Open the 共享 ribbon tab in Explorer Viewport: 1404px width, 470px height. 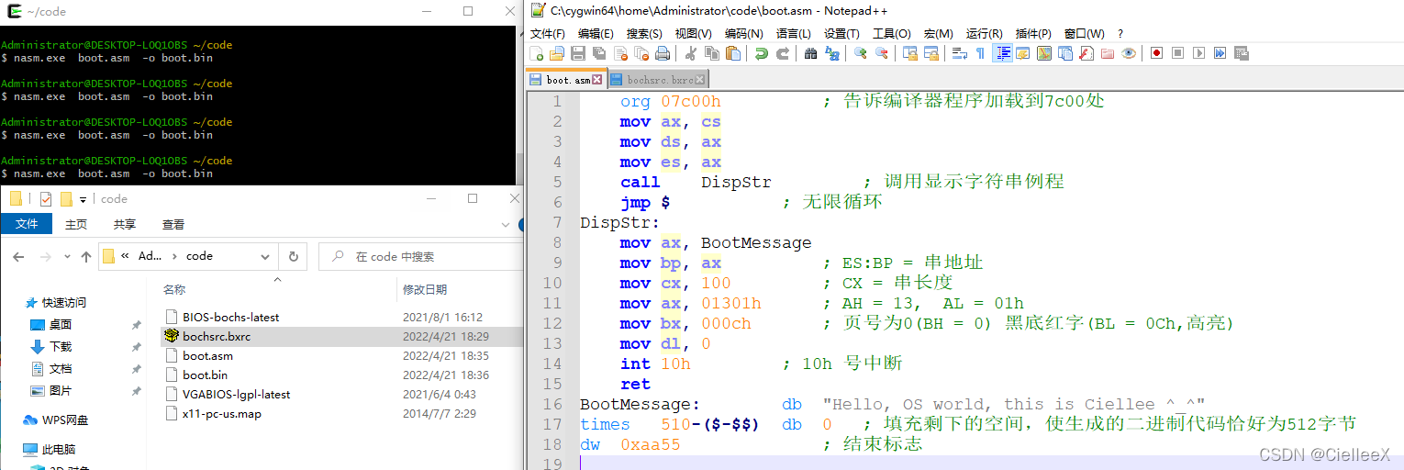pyautogui.click(x=125, y=224)
